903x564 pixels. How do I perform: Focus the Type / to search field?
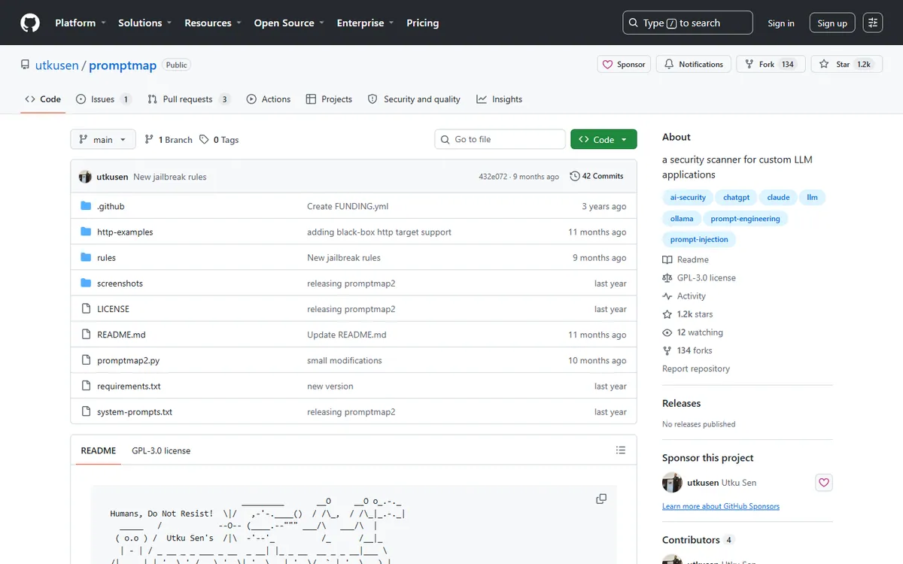tap(688, 23)
